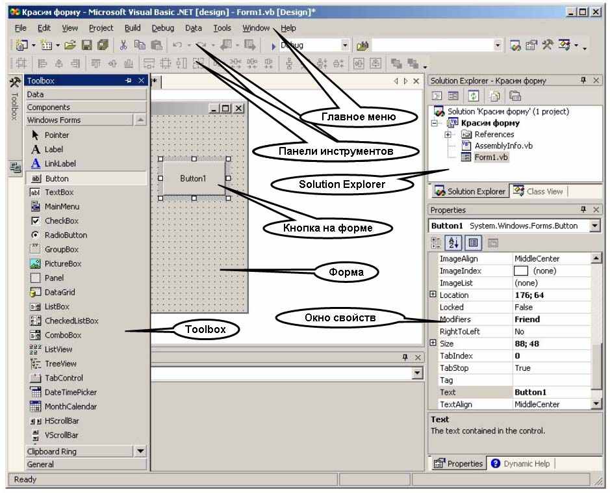Open the File menu
This screenshot has height=493, width=610.
[x=21, y=28]
